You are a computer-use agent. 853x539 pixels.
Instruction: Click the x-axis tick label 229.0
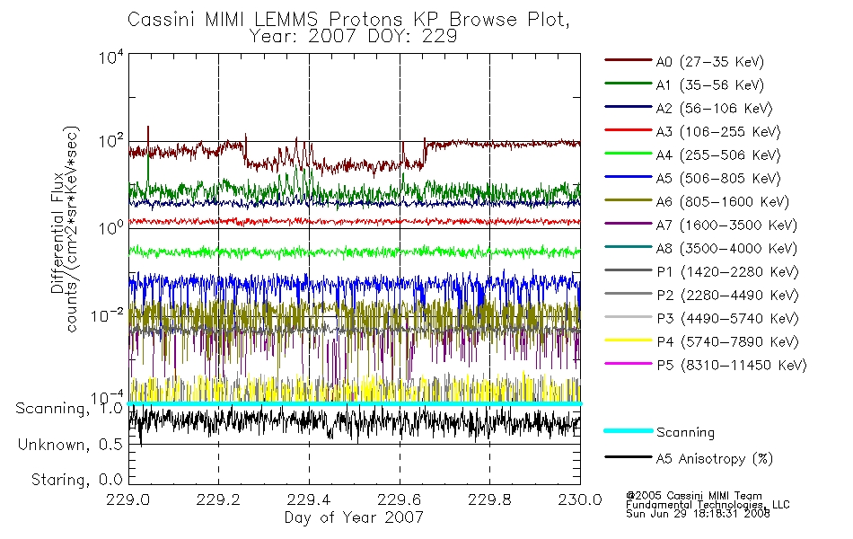(128, 499)
